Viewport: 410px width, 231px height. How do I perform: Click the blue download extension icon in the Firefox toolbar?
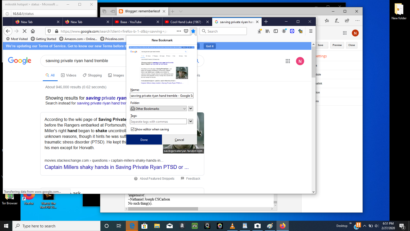point(292,31)
